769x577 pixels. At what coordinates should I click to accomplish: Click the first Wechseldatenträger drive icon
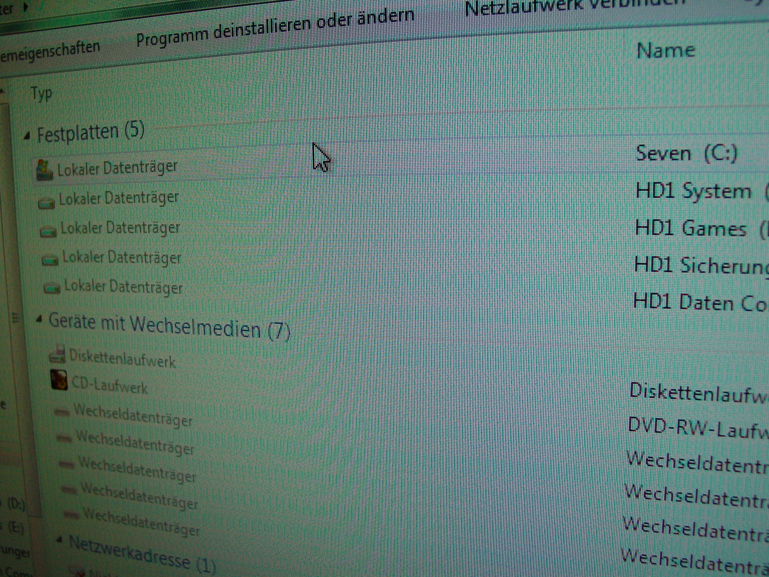(62, 411)
